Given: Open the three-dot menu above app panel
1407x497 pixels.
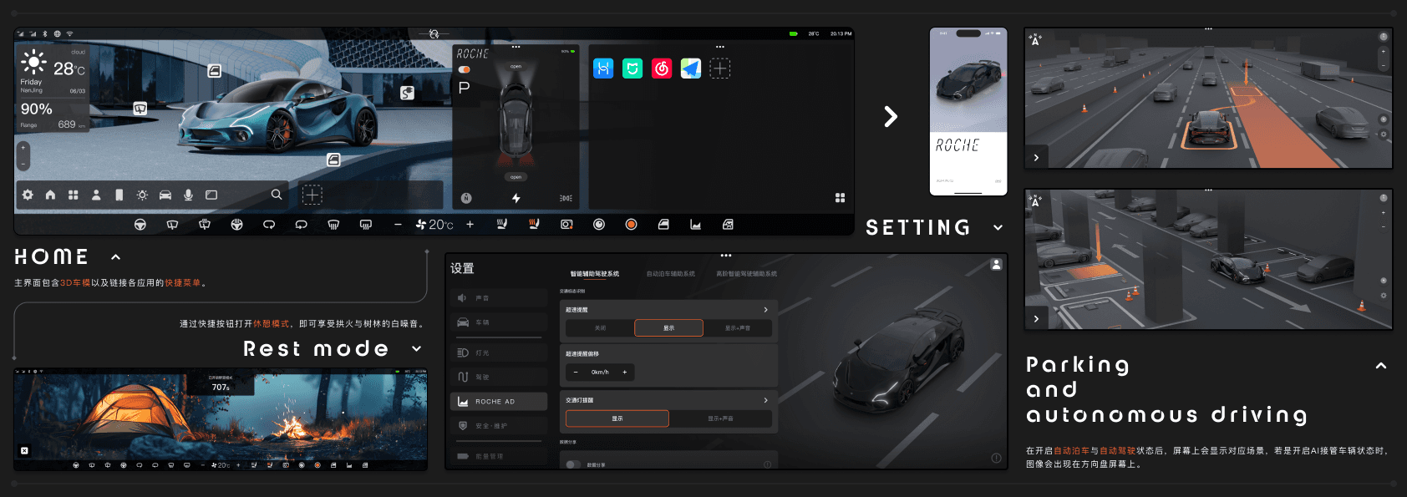Looking at the screenshot, I should click(720, 47).
